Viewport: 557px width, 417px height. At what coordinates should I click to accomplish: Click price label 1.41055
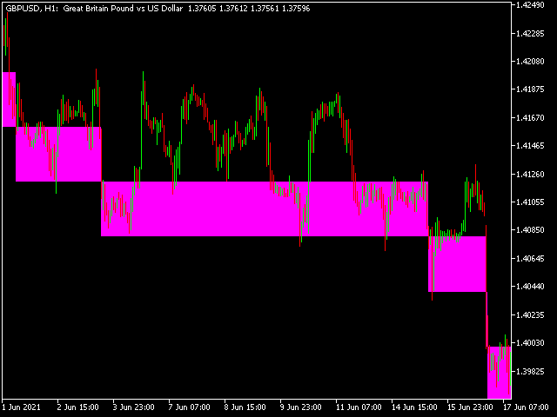tap(530, 202)
